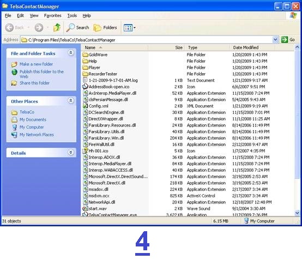
Task: Select the Hh 001.ico file icon
Action: tap(85, 150)
